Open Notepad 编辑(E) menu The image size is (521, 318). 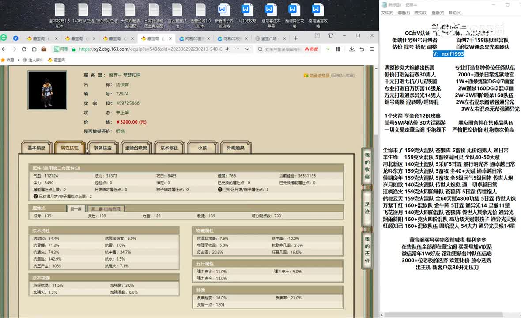coord(404,13)
